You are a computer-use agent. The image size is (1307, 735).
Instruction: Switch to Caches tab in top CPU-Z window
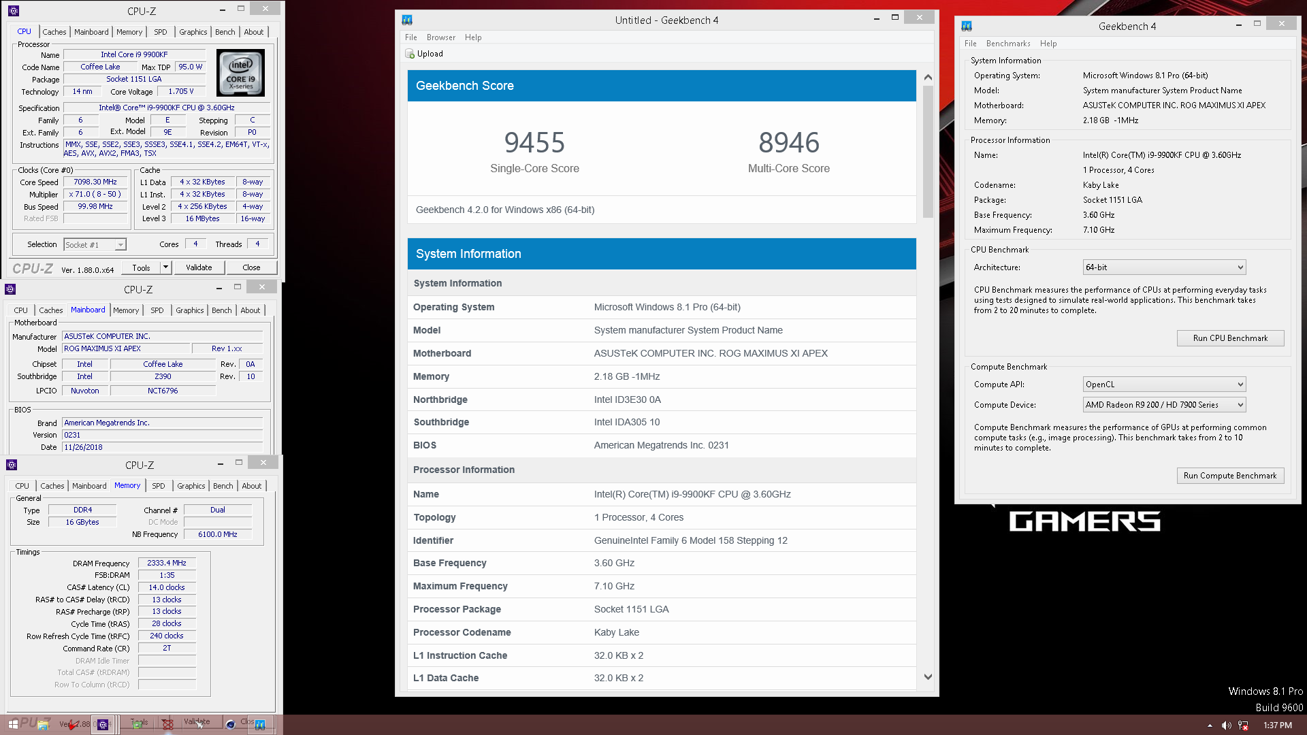click(x=54, y=32)
